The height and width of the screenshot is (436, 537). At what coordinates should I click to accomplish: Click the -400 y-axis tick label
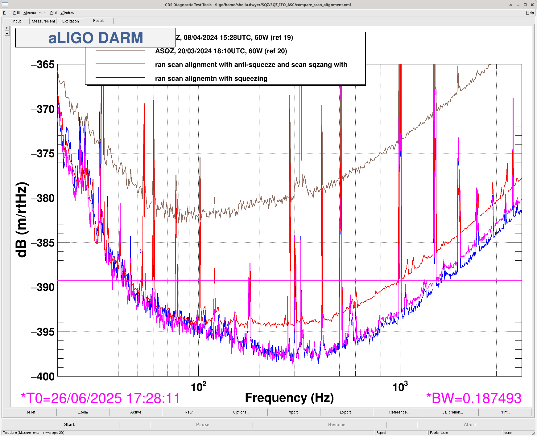pyautogui.click(x=43, y=377)
